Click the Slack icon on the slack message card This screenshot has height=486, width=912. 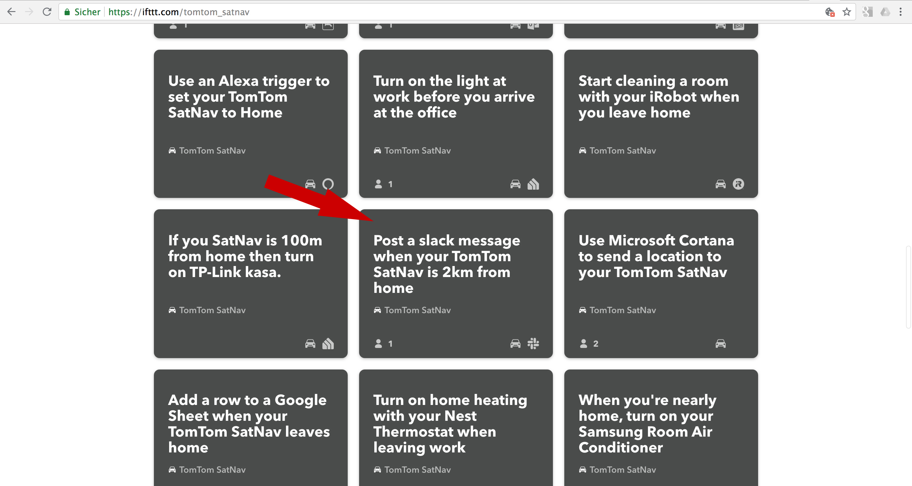pos(533,343)
